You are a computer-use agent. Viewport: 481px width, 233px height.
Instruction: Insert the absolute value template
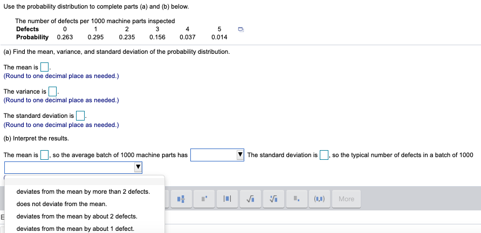click(228, 199)
